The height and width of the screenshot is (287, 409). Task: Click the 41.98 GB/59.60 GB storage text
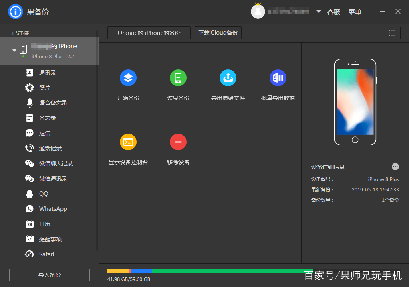coord(129,279)
